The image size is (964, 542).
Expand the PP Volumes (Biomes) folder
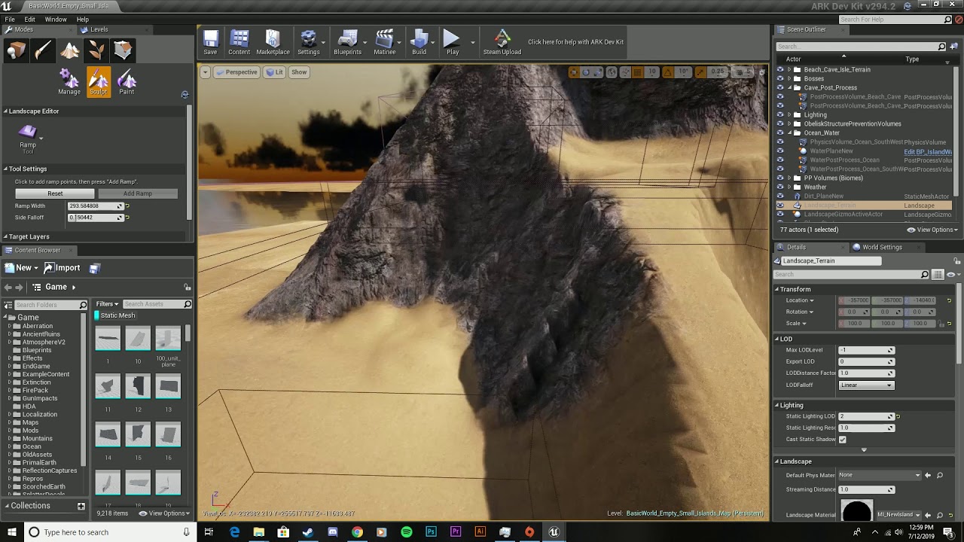tap(789, 178)
